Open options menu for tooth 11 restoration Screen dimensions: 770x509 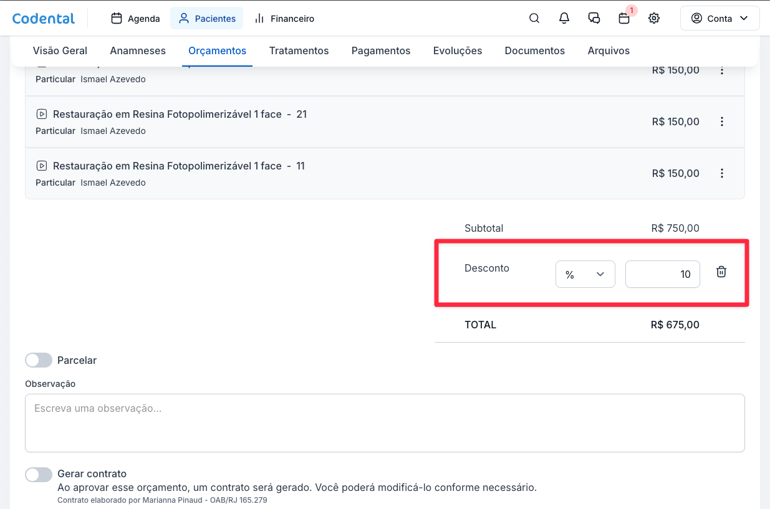pyautogui.click(x=722, y=174)
